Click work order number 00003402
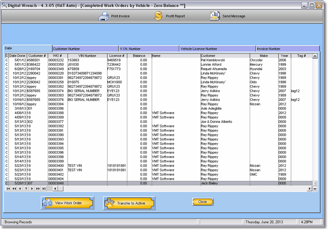Screen dimensions: 328x230 [56, 174]
